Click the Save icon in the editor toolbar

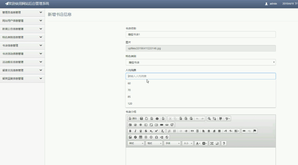141,119
